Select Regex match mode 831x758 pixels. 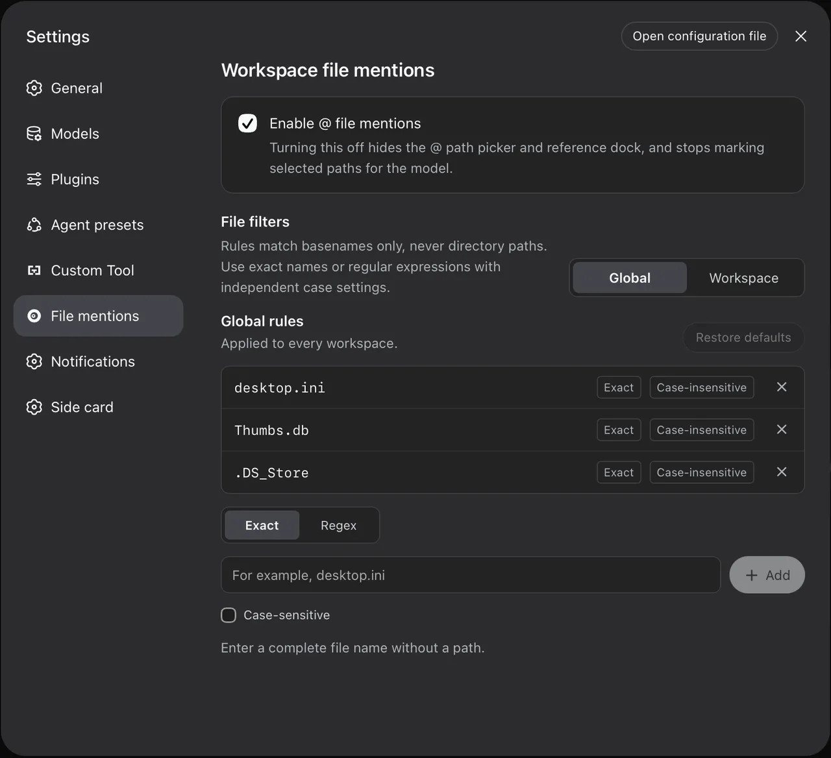pos(338,526)
